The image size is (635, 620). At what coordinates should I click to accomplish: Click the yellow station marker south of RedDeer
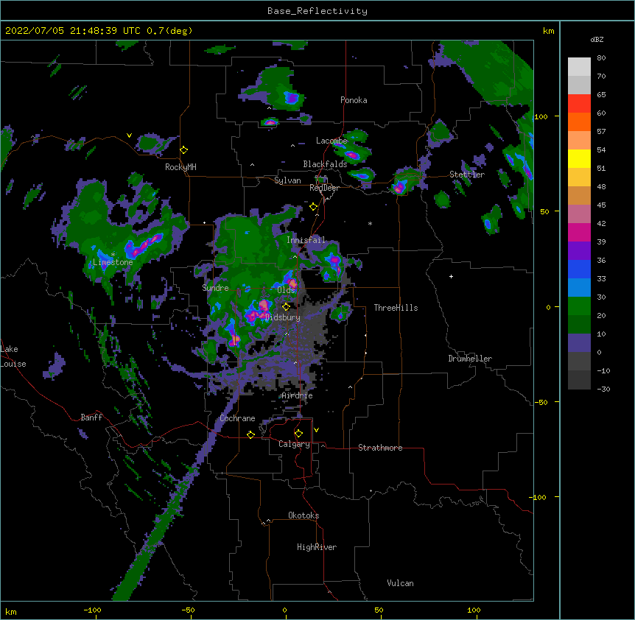point(314,207)
